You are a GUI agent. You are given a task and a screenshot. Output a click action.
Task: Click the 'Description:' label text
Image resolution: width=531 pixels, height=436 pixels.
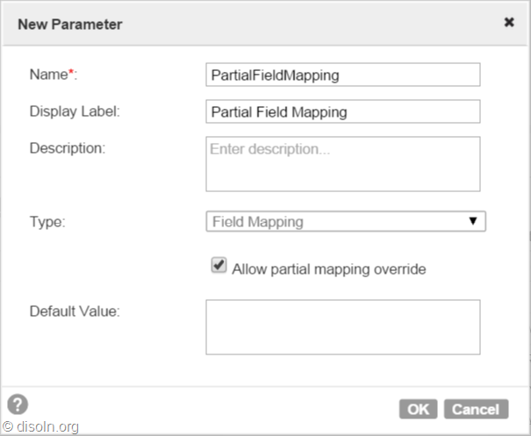[68, 148]
